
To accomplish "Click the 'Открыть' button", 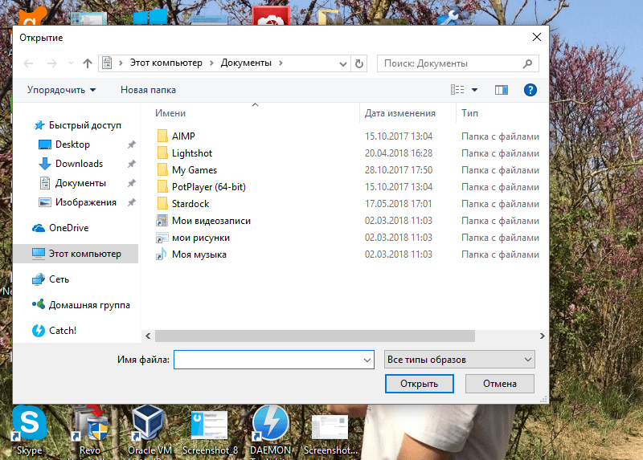I will tap(419, 384).
